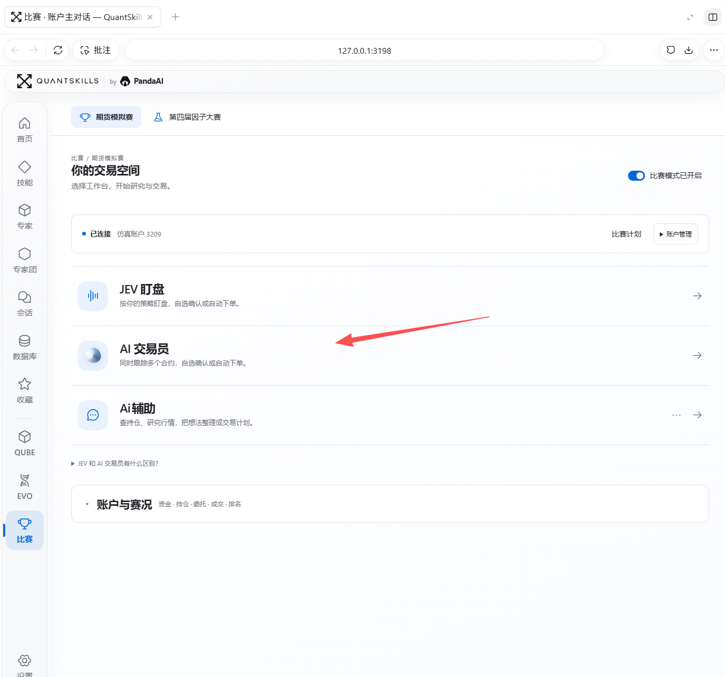Click the browser forward arrow
The width and height of the screenshot is (725, 677).
click(x=34, y=50)
